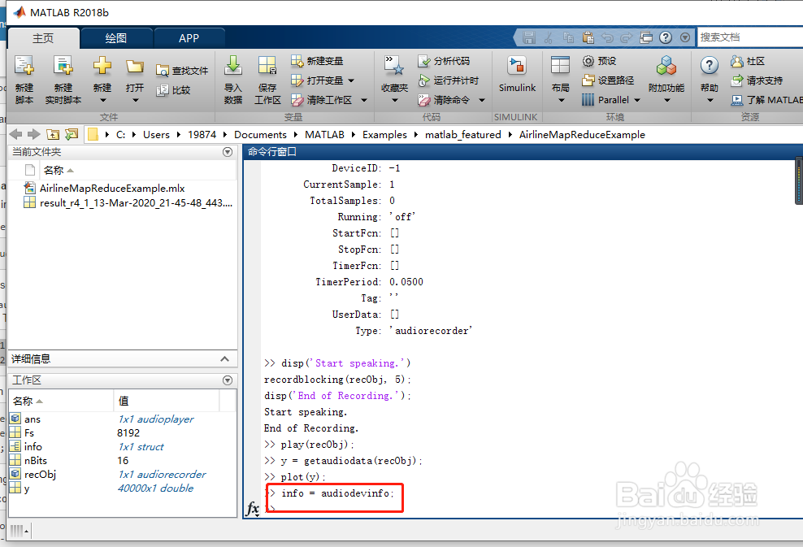The height and width of the screenshot is (547, 803).
Task: Click Learn MATLAB (了解 MATLAB)
Action: click(766, 100)
